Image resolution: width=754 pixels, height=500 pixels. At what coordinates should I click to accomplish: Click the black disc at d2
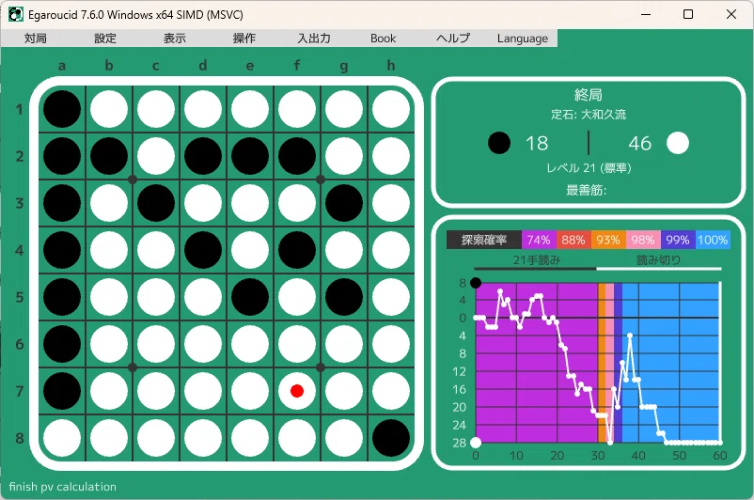203,156
